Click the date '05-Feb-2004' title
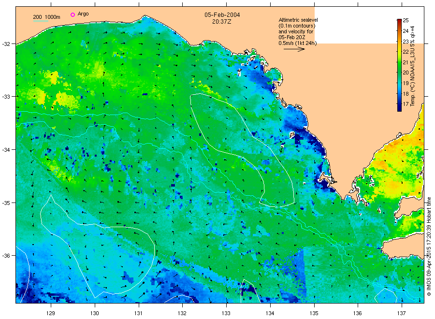 pos(222,14)
